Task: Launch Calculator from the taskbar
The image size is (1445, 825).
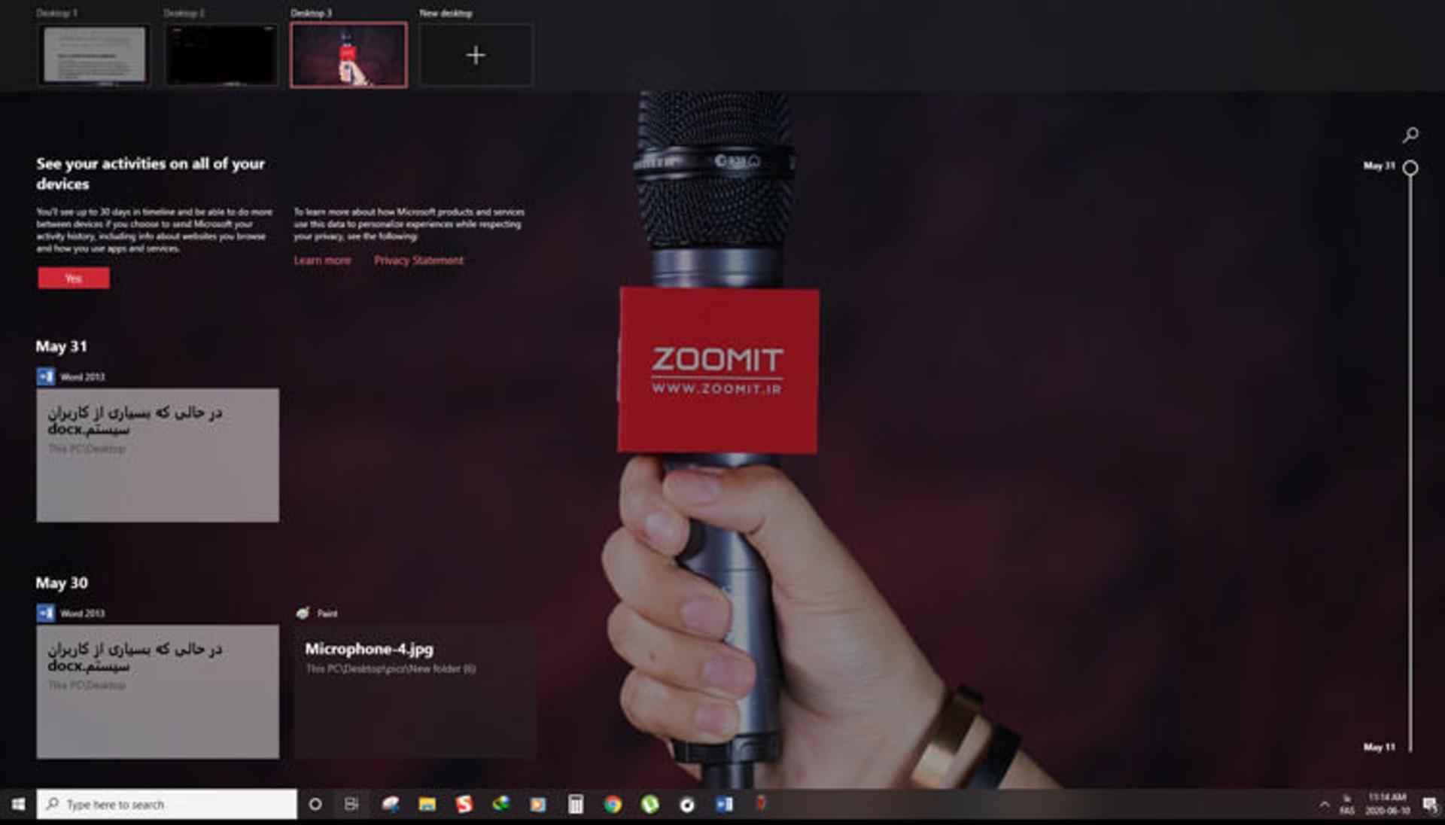Action: [576, 805]
